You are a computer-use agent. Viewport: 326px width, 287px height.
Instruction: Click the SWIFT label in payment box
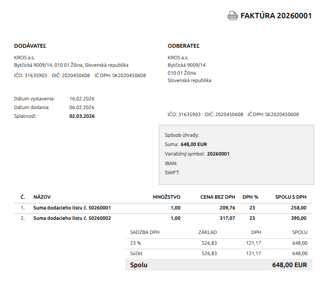click(172, 173)
